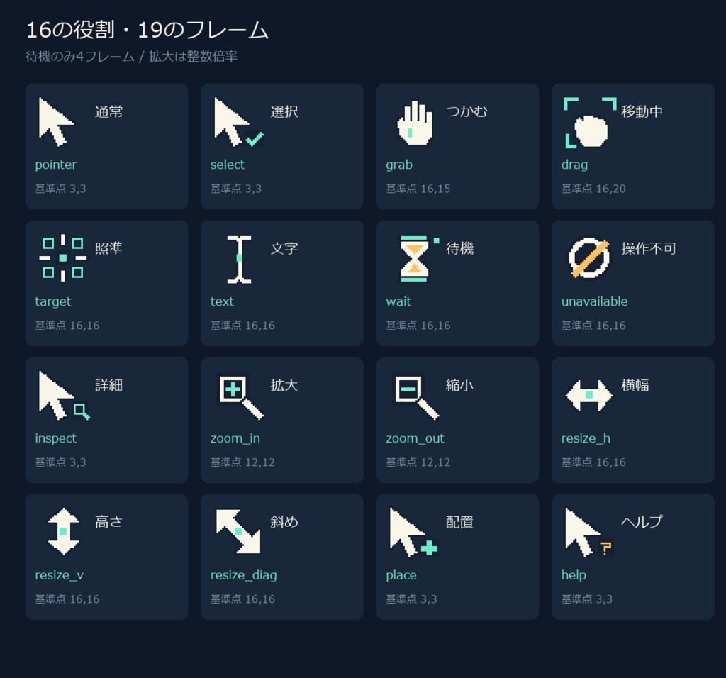Click the 選択 title on select card
The image size is (726, 678).
click(284, 111)
